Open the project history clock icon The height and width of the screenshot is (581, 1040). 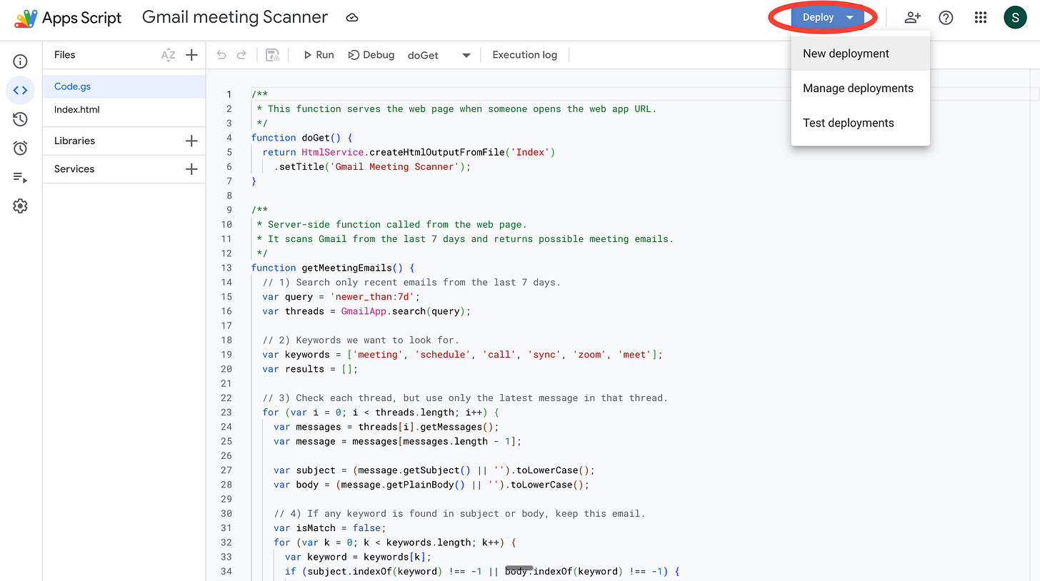tap(20, 119)
